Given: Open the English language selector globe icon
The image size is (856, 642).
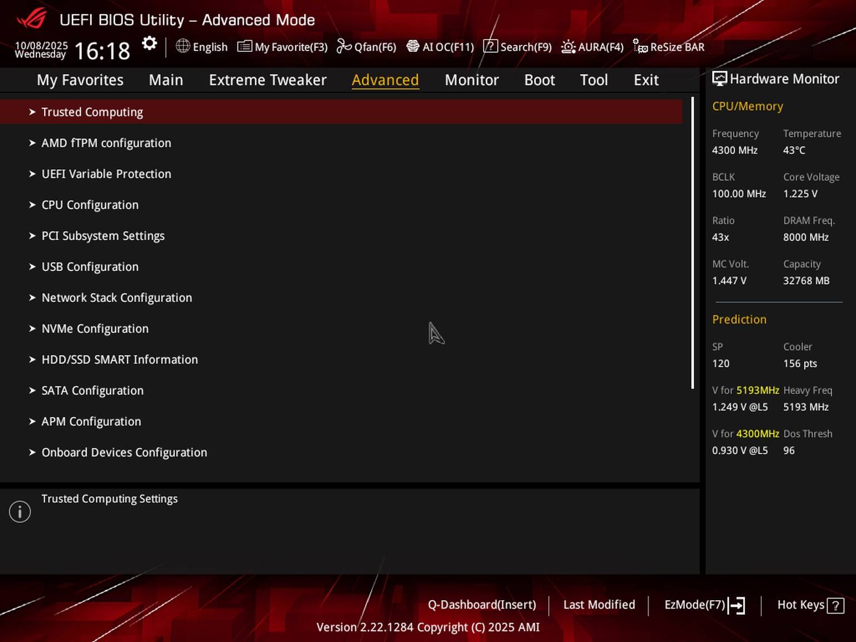Looking at the screenshot, I should [183, 46].
